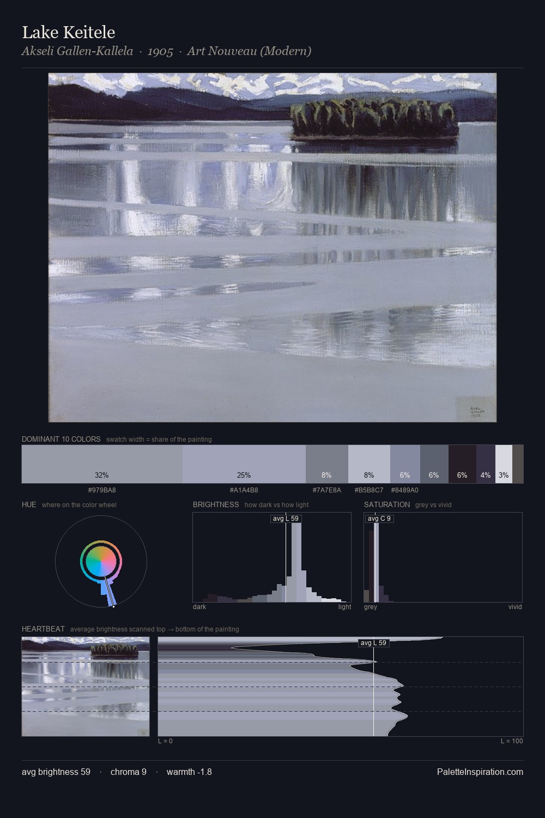545x818 pixels.
Task: Pick the 8% swatch above #B5B8C7
Action: [x=369, y=464]
